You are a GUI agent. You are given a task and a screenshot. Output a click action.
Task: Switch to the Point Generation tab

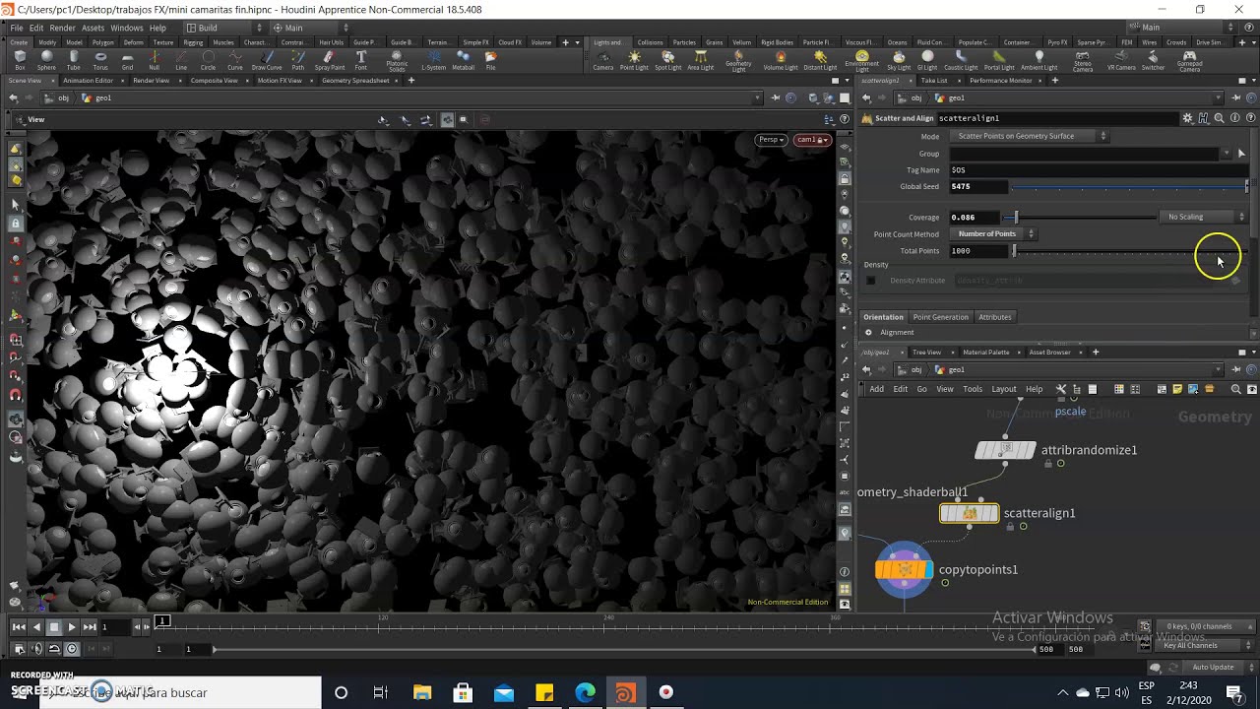point(940,317)
